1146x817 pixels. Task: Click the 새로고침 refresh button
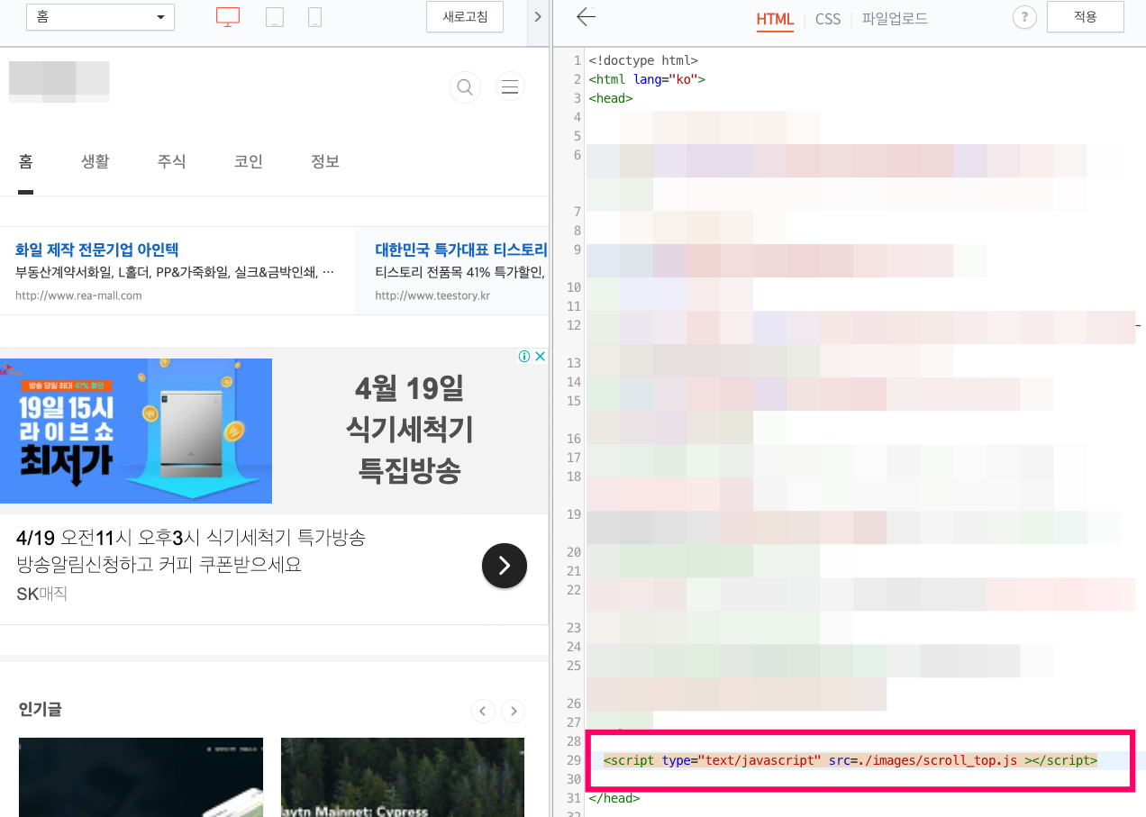(465, 17)
